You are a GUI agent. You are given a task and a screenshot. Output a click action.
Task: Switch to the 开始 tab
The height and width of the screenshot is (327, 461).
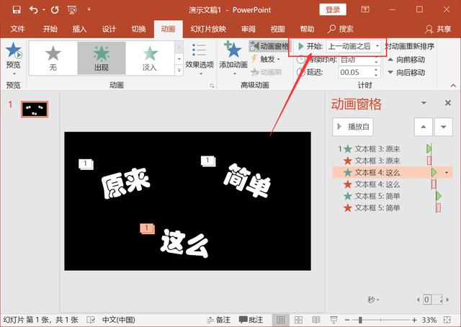pos(50,29)
